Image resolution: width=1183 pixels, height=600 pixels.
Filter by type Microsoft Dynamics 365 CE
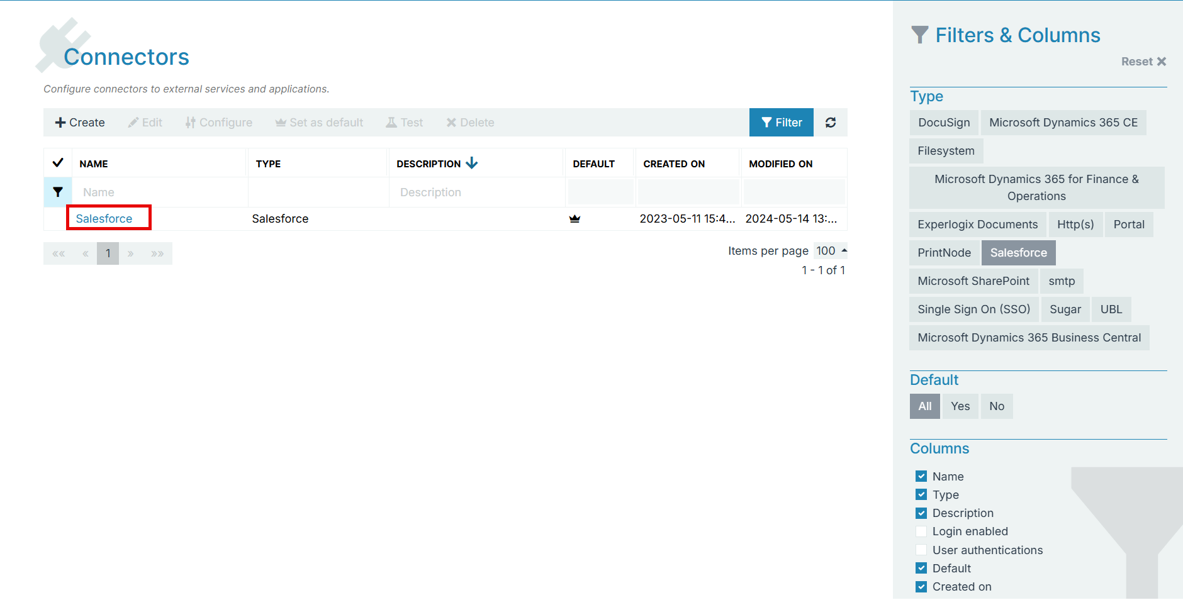pos(1063,123)
